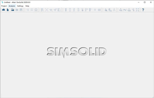Click the grid of dots icon
Screen dimensions: 154x98
95,10
